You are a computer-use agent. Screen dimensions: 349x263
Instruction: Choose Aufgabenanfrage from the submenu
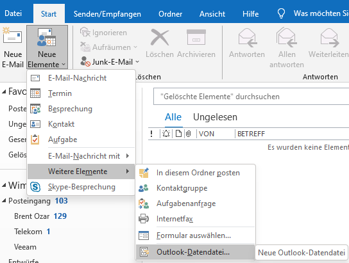(x=196, y=203)
